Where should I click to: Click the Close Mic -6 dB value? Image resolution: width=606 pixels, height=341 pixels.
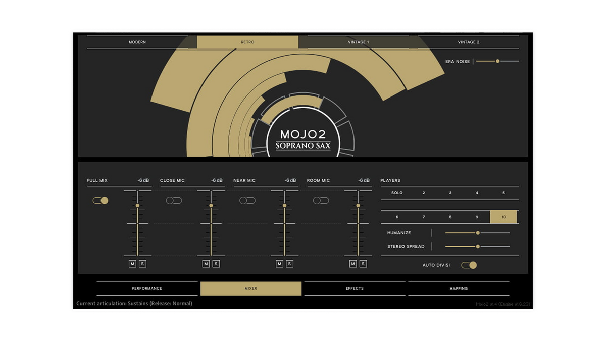(x=217, y=180)
